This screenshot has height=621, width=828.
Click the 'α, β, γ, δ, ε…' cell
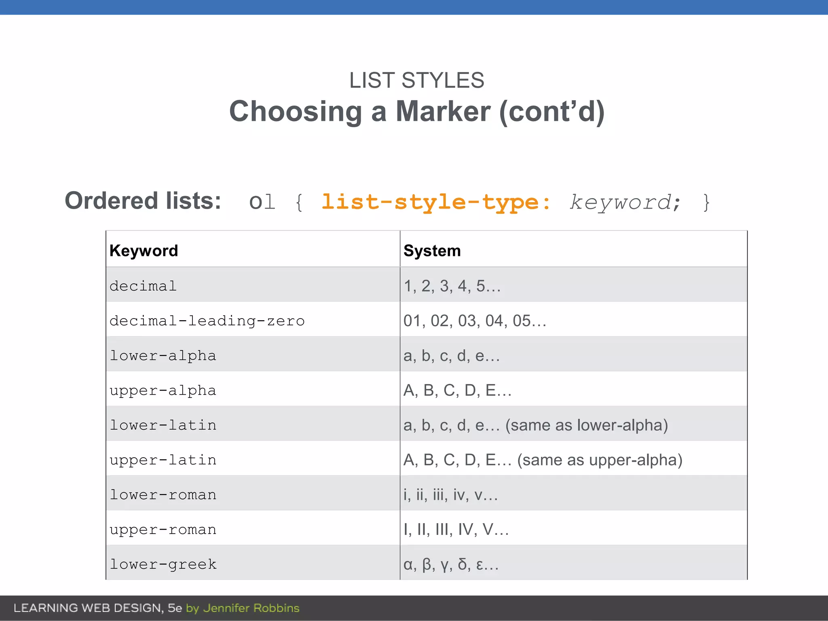pyautogui.click(x=574, y=563)
